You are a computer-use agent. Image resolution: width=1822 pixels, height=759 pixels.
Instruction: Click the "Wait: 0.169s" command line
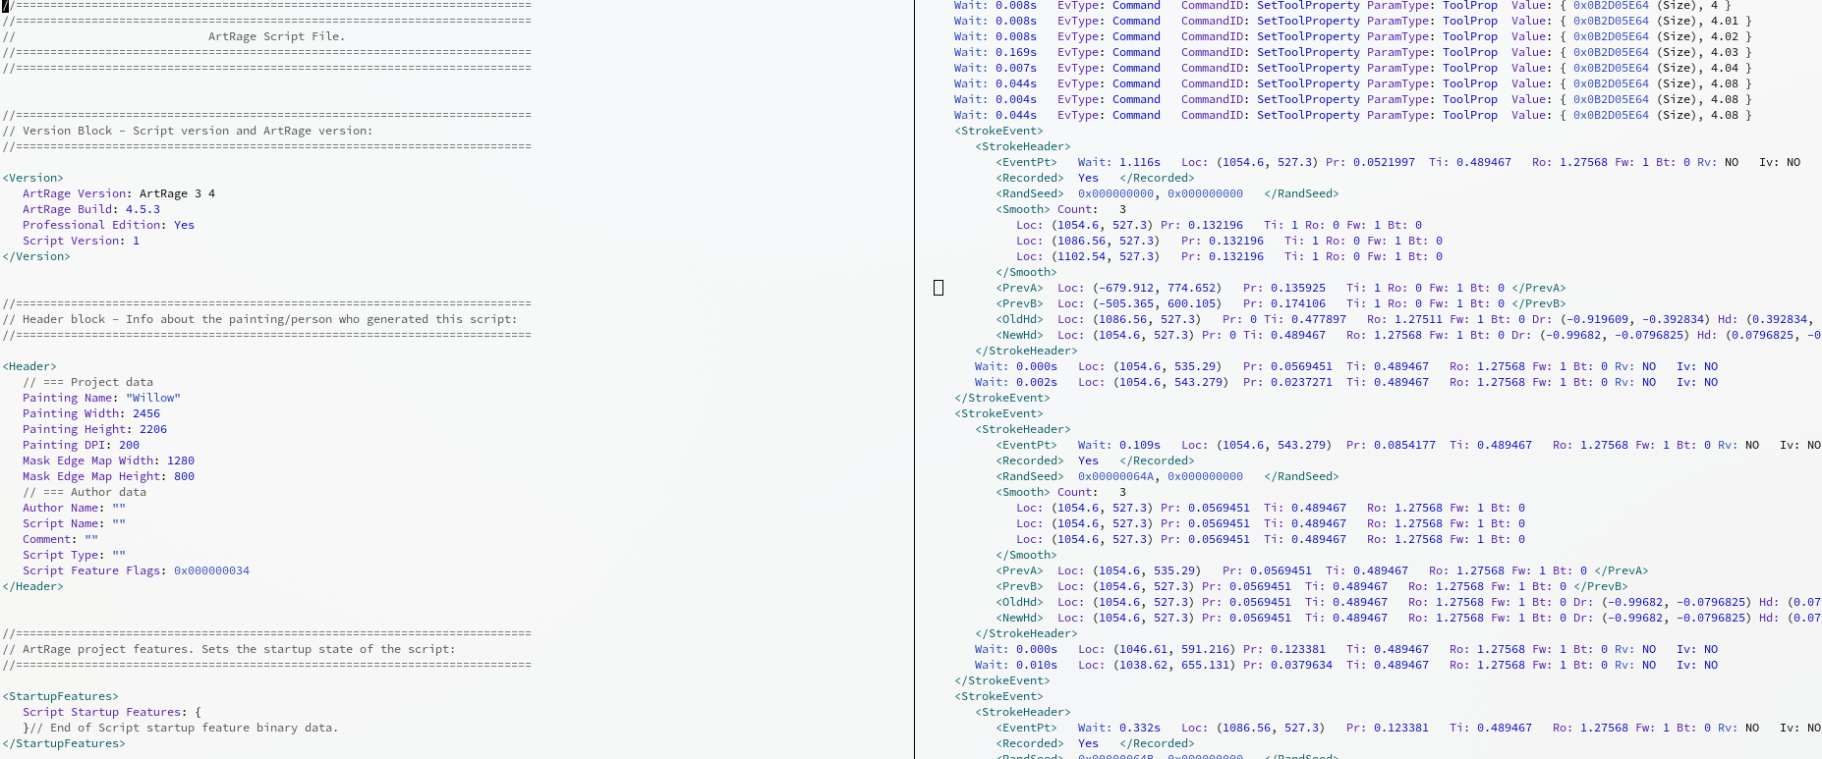coord(995,52)
